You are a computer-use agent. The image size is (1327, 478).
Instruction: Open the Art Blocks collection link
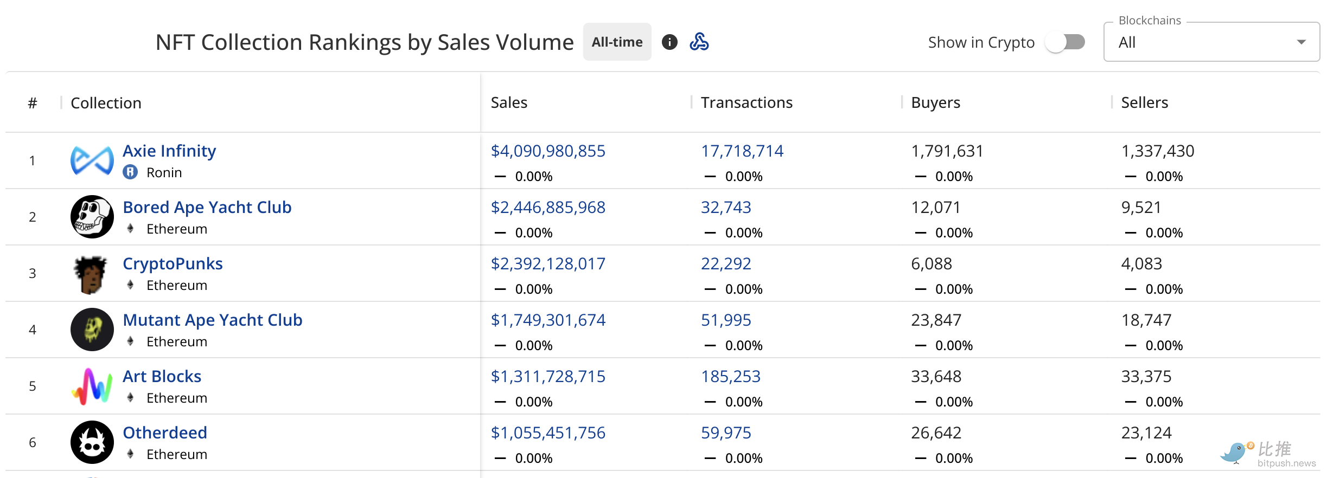[162, 376]
